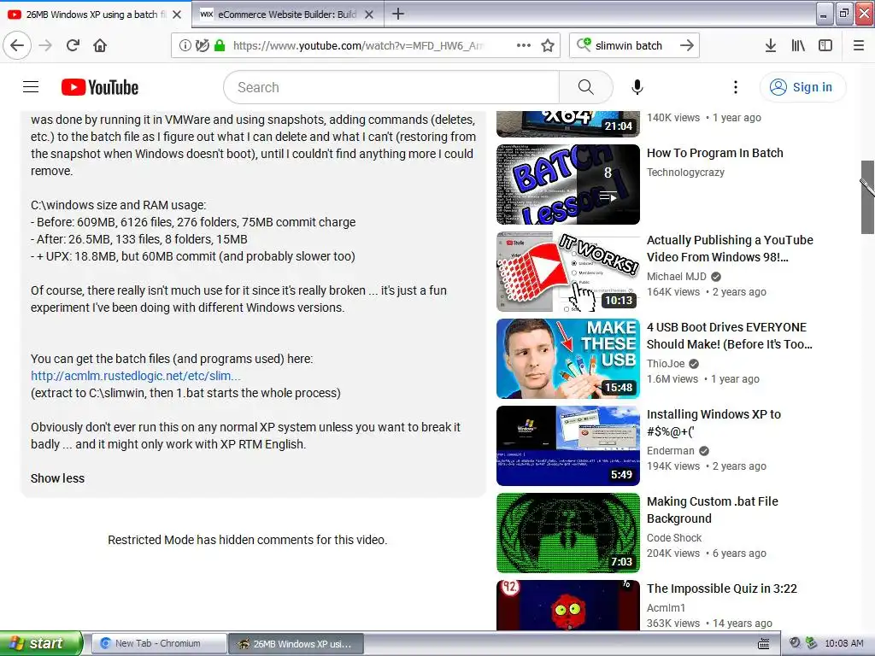Open the browser library icon
The height and width of the screenshot is (656, 875).
coord(798,45)
